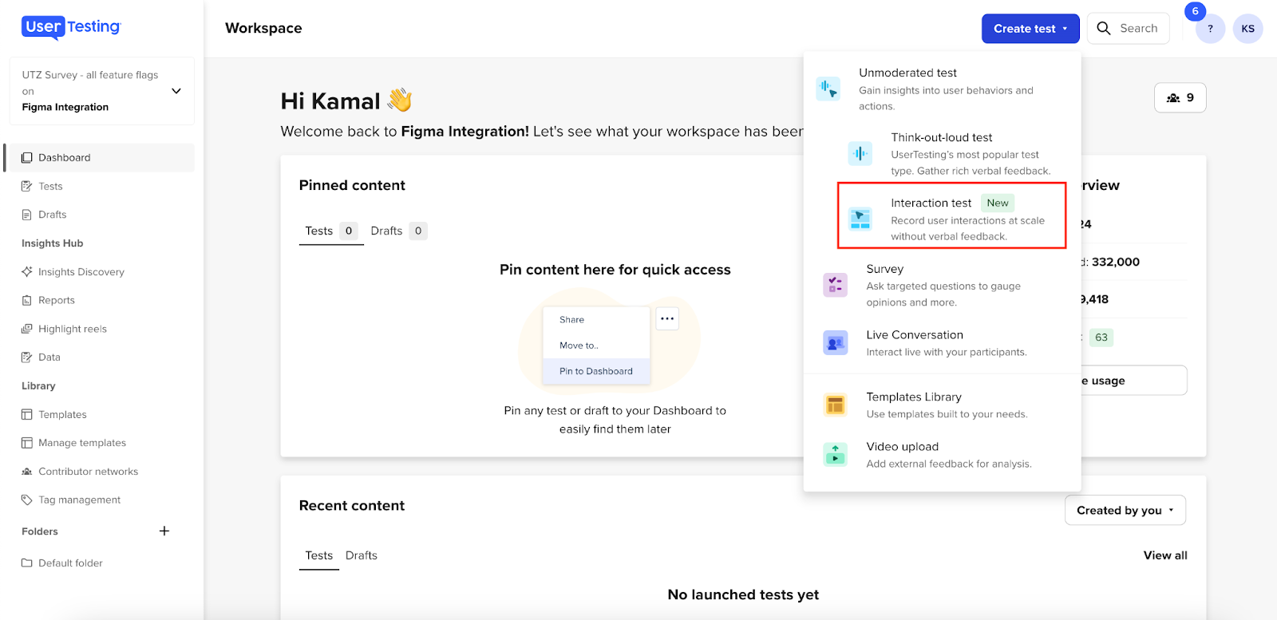Click the Templates Library icon

point(835,405)
